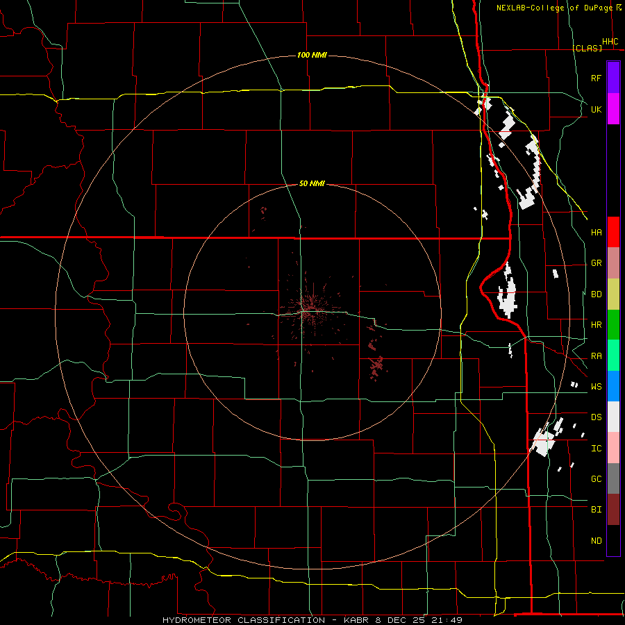The height and width of the screenshot is (625, 625).
Task: Click the UK legend label
Action: click(x=596, y=109)
